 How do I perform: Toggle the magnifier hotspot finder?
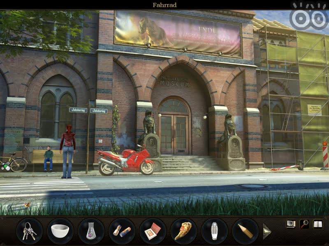pyautogui.click(x=304, y=224)
